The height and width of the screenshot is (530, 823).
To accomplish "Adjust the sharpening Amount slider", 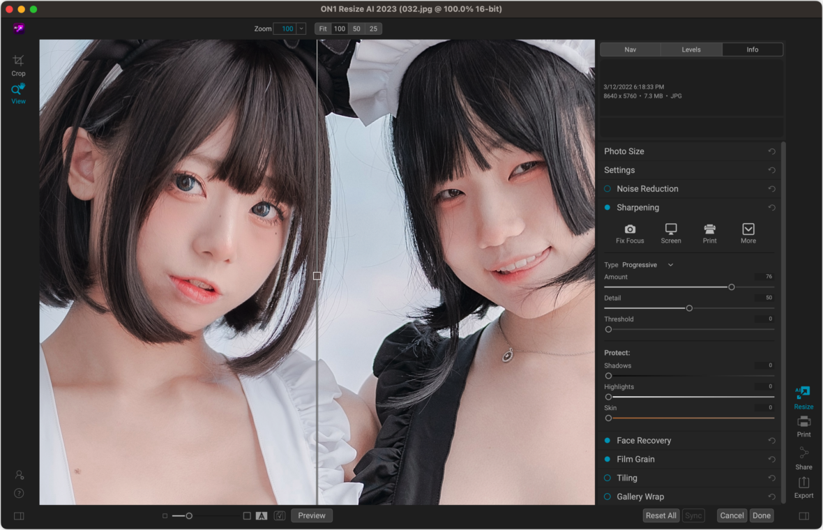I will [x=731, y=287].
